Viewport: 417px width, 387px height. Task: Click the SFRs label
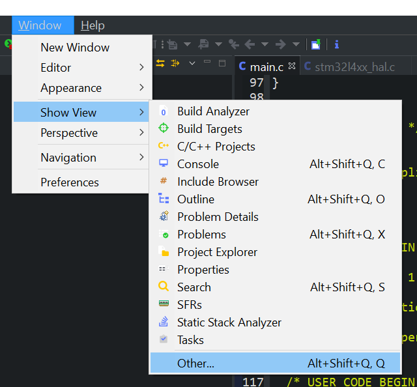click(x=190, y=304)
